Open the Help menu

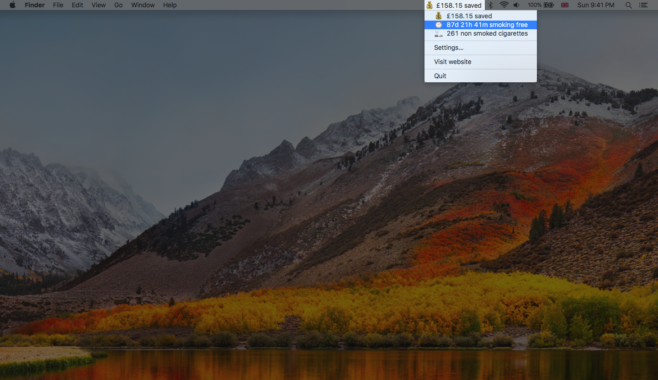[170, 5]
